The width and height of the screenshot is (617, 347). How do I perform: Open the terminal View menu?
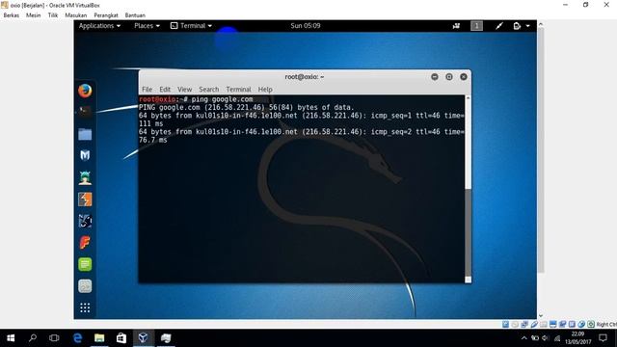pos(184,90)
